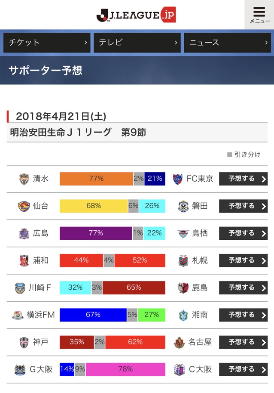Click the 名古屋 team crest icon

pos(180,342)
